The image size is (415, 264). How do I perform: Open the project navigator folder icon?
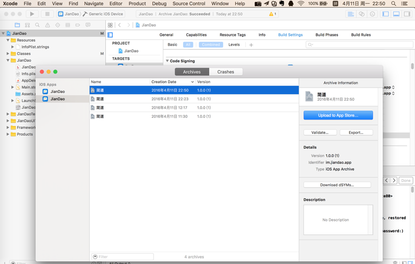pyautogui.click(x=17, y=25)
